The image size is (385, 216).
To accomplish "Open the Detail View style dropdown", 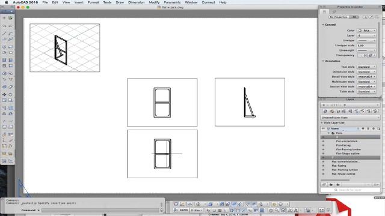I will pos(366,77).
